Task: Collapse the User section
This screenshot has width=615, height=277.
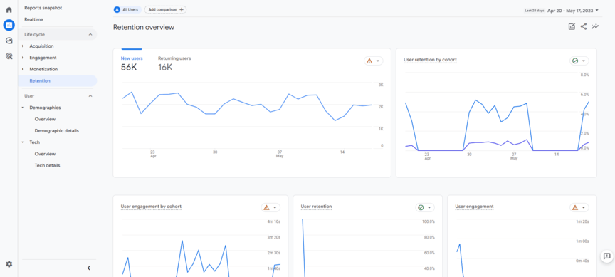Action: 90,95
